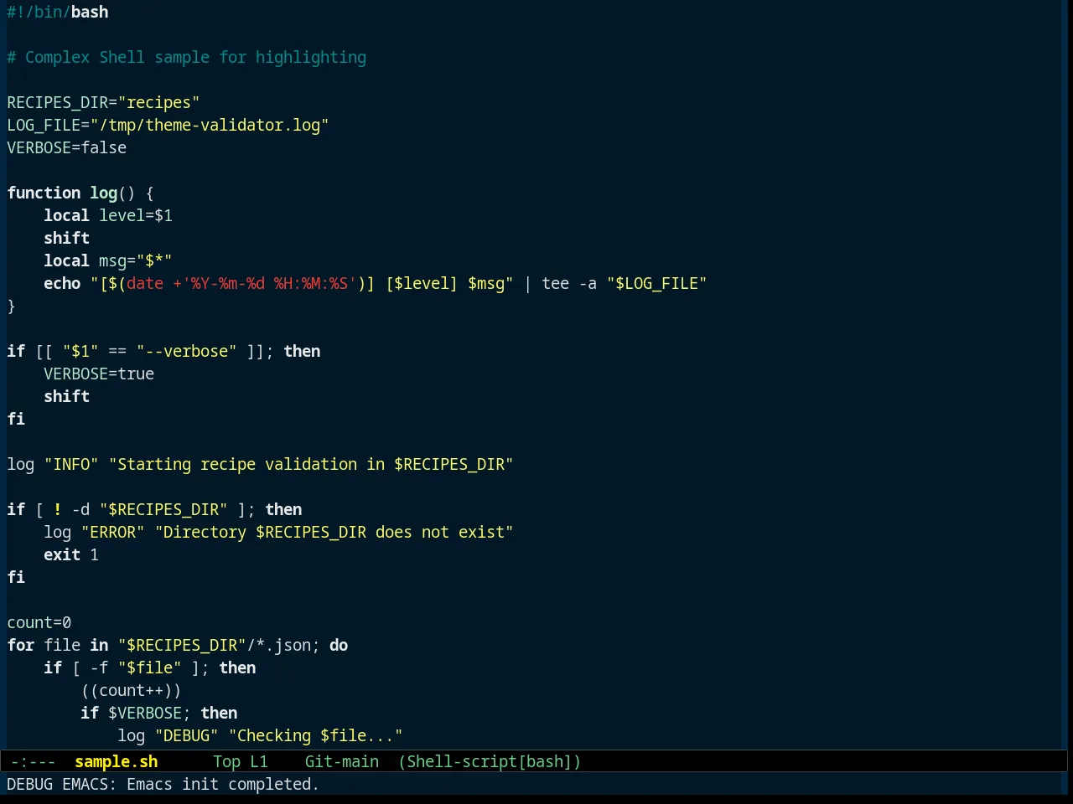1073x804 pixels.
Task: Click the 'exit 1' line
Action: pyautogui.click(x=71, y=554)
